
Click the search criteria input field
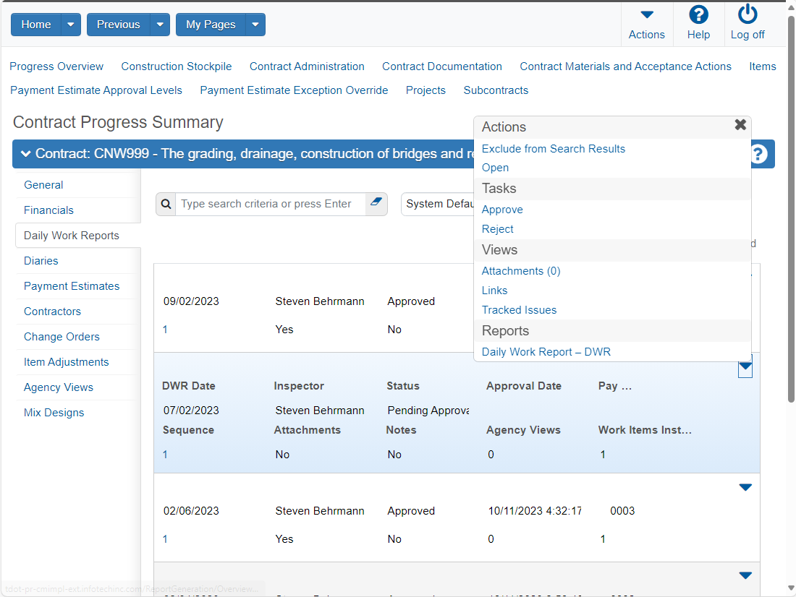coord(270,204)
